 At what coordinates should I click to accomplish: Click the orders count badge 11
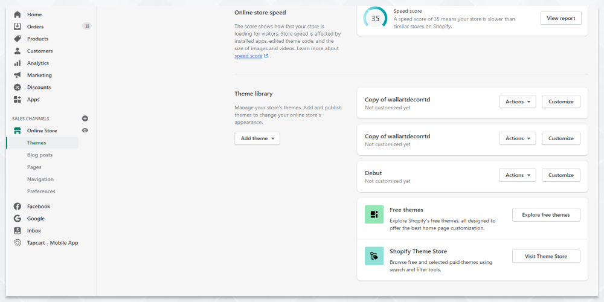[86, 26]
